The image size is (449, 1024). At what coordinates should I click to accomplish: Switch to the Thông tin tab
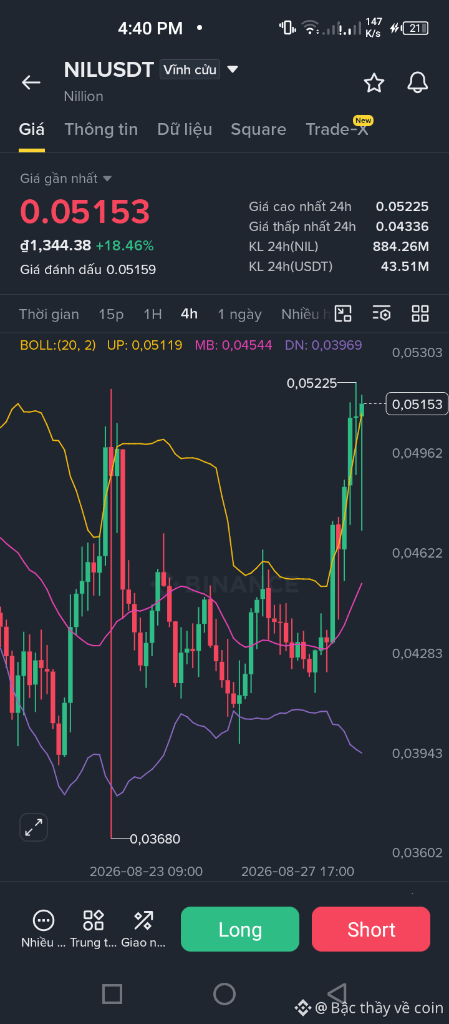[101, 129]
